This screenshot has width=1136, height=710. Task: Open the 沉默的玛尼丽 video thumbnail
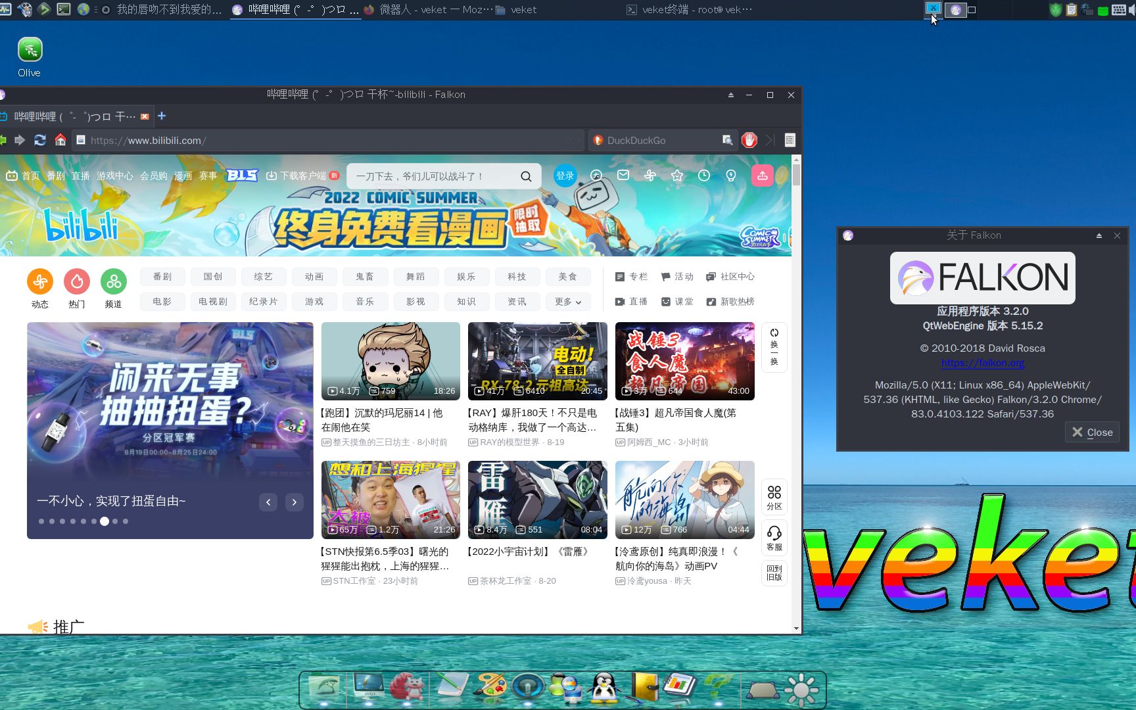(x=390, y=361)
